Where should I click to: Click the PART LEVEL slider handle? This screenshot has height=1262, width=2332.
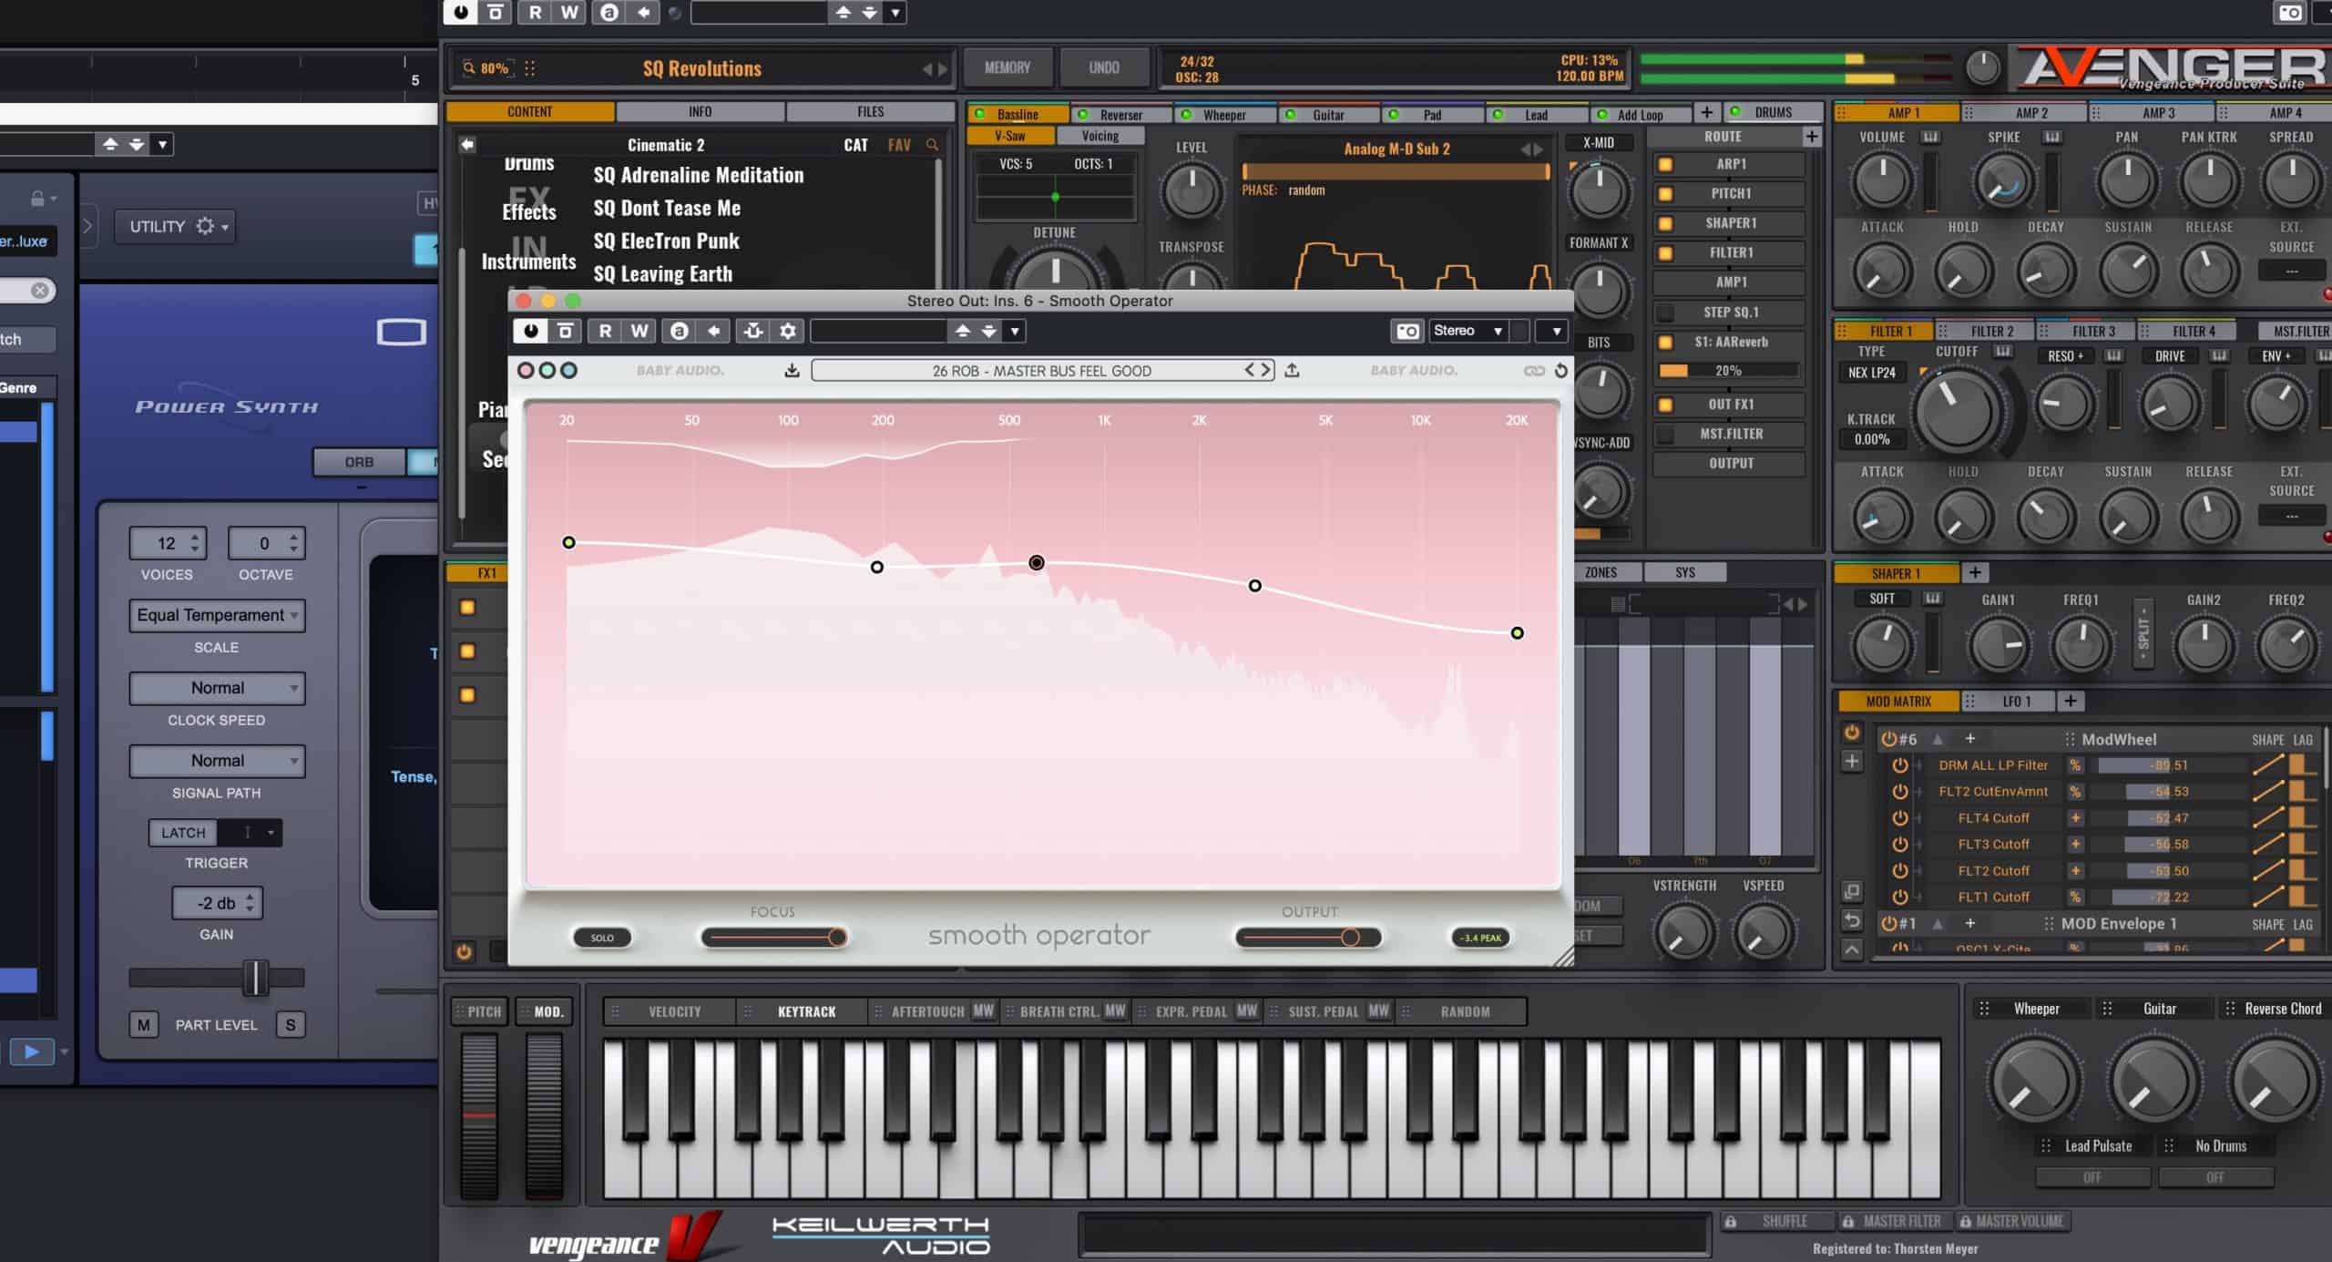click(256, 978)
